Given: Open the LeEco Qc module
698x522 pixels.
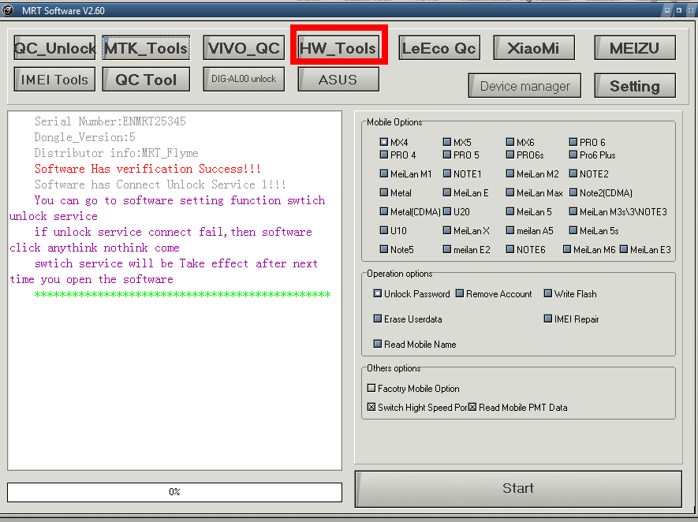Looking at the screenshot, I should (439, 47).
